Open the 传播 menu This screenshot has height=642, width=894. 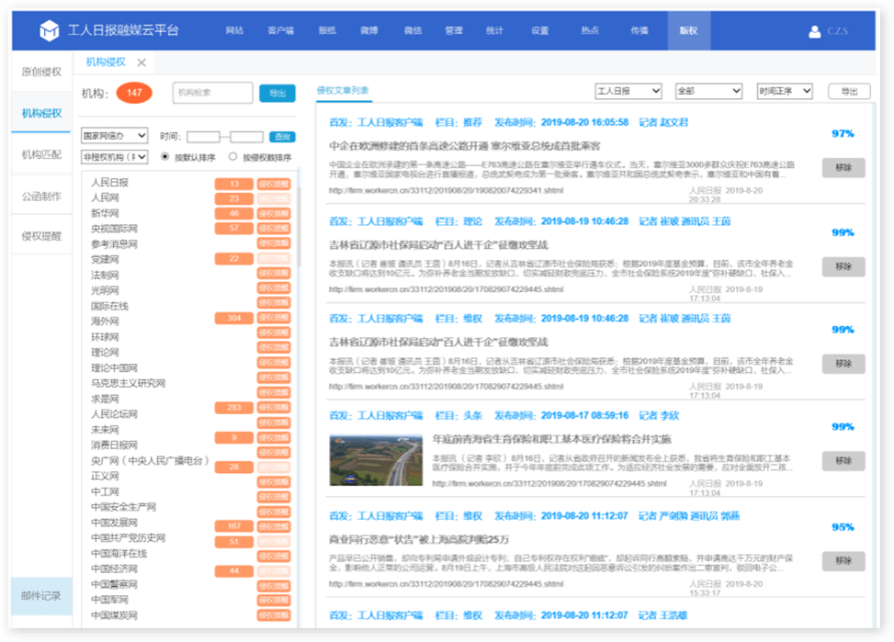click(639, 31)
